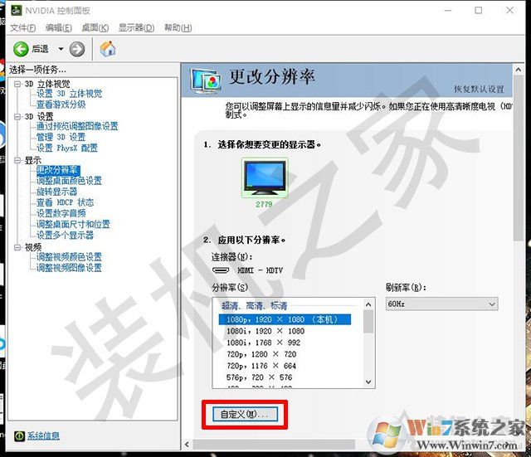This screenshot has width=531, height=457.
Task: Click the main panel scroll up arrow
Action: pyautogui.click(x=518, y=70)
